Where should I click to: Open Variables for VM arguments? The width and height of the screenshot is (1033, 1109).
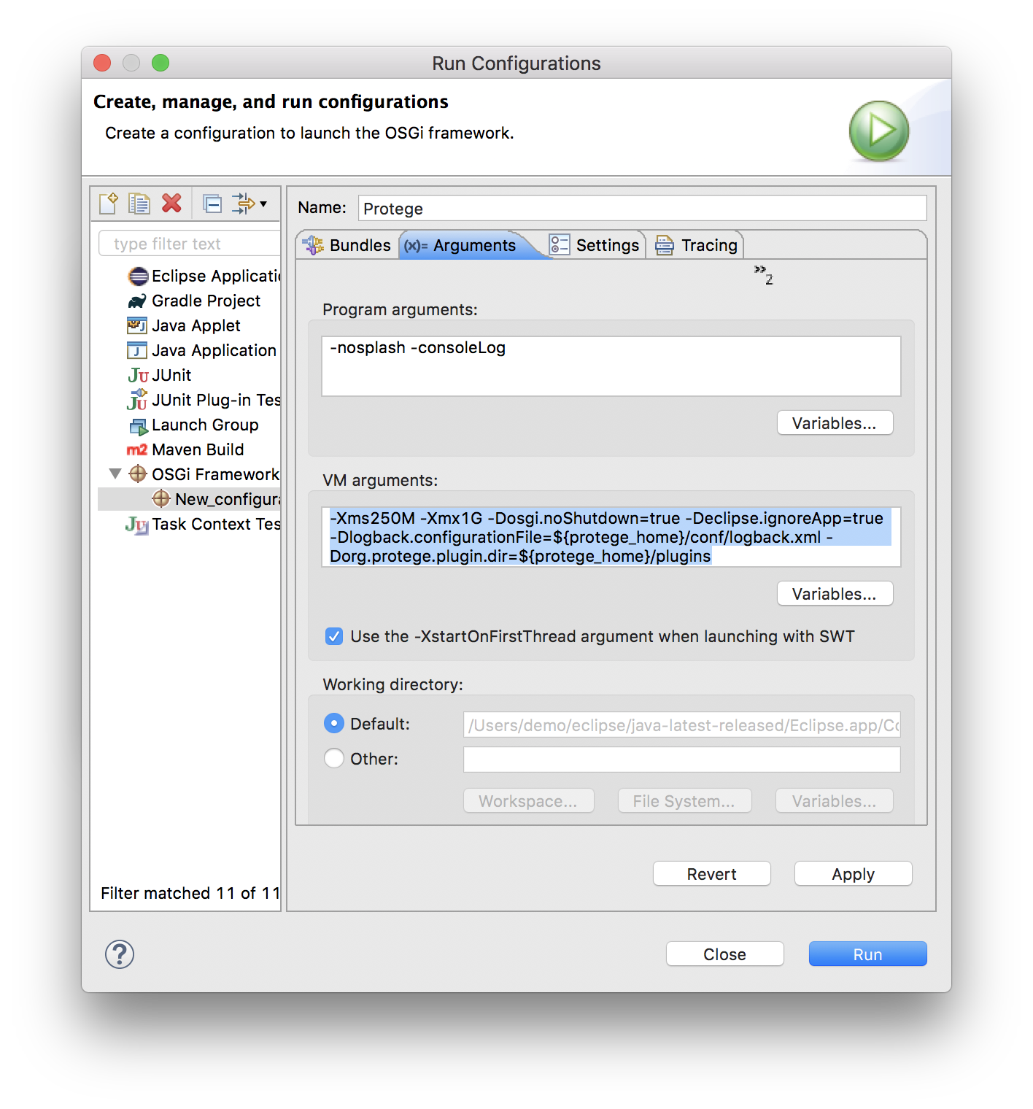coord(835,594)
